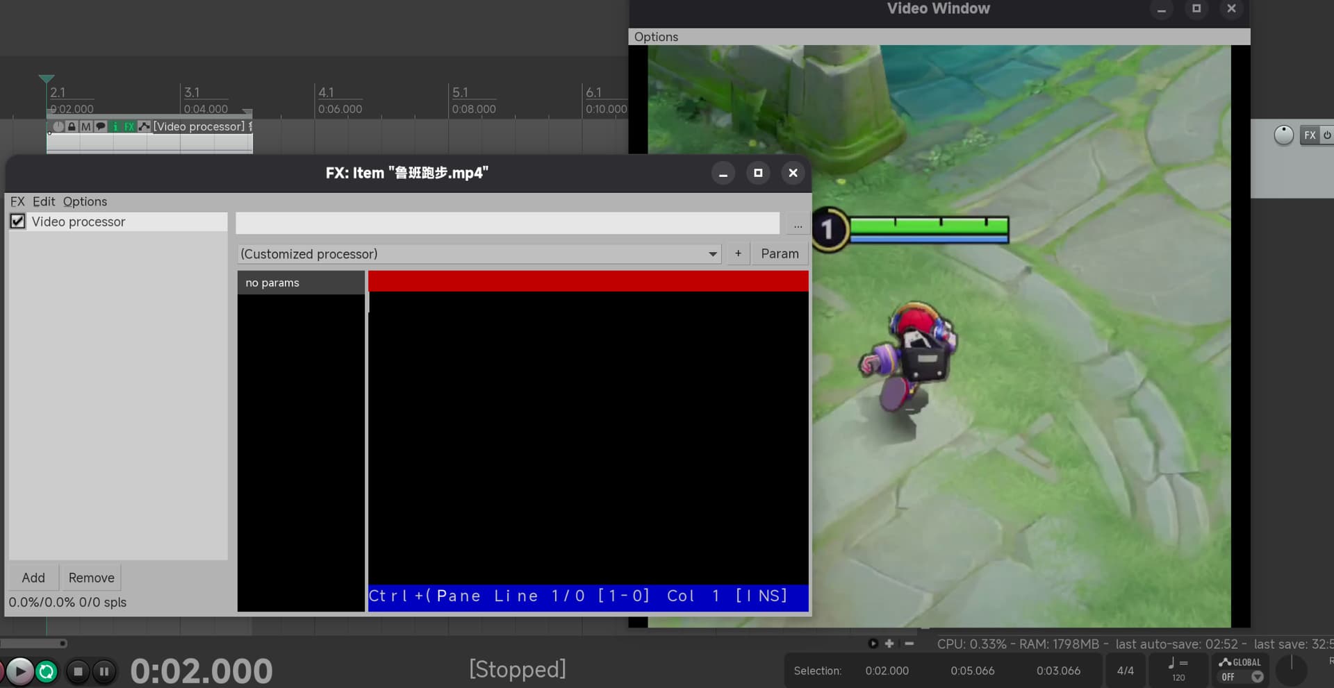The height and width of the screenshot is (688, 1334).
Task: Open the Customized processor preset dropdown
Action: (x=479, y=254)
